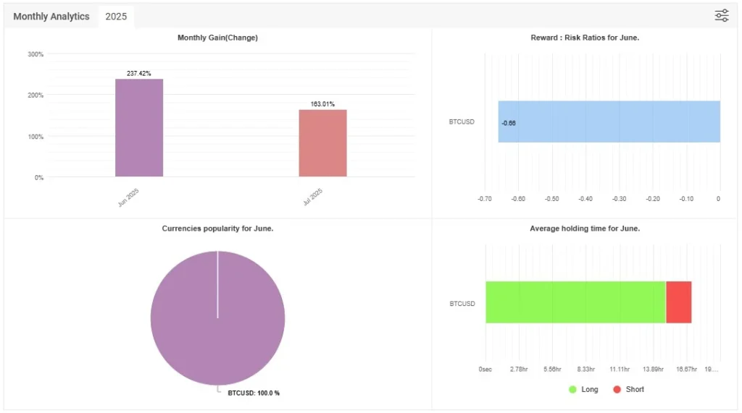Image resolution: width=742 pixels, height=413 pixels.
Task: Click the 163.01% value label
Action: pos(322,104)
